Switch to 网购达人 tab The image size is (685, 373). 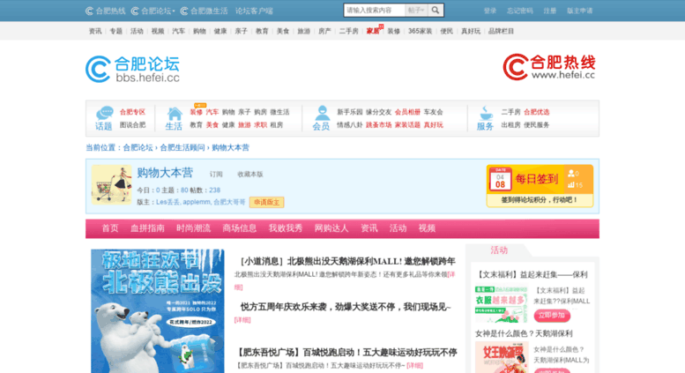click(331, 228)
